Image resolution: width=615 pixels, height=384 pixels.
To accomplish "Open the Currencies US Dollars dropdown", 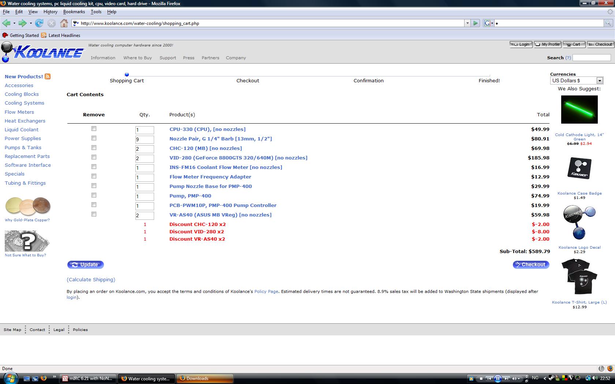I will (x=577, y=80).
